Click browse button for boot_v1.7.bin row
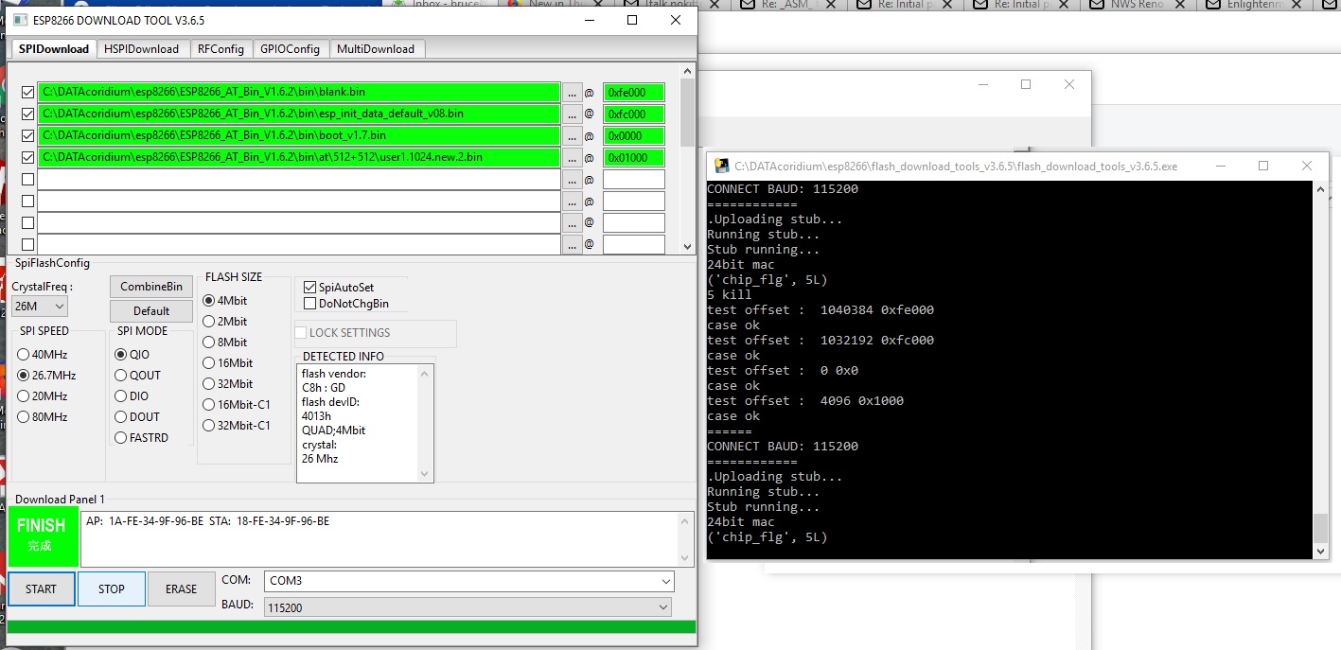The height and width of the screenshot is (650, 1341). coord(572,136)
